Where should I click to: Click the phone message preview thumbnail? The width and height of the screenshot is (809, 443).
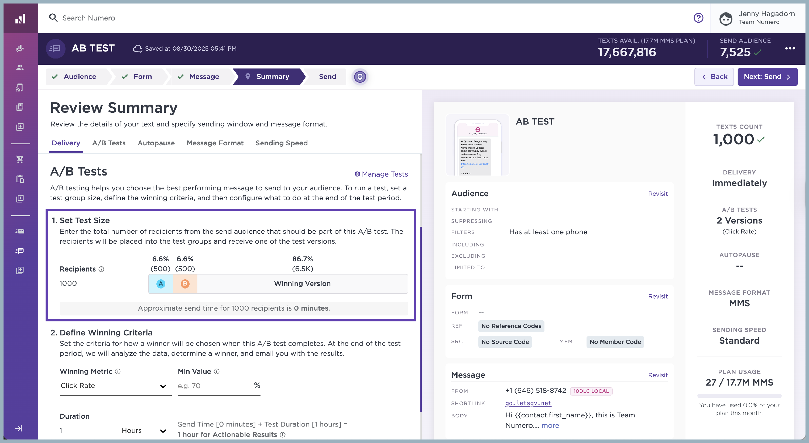tap(477, 145)
